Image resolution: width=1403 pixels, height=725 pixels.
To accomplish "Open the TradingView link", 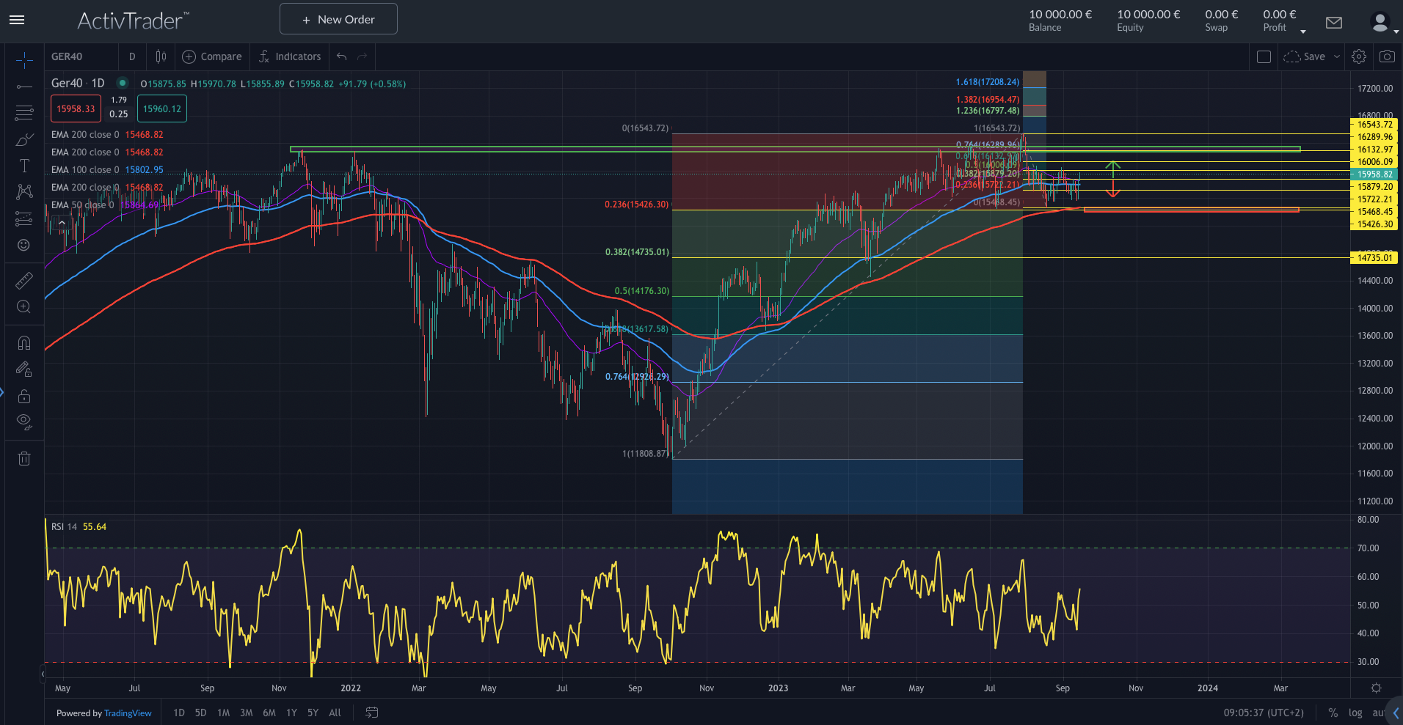I will click(128, 712).
